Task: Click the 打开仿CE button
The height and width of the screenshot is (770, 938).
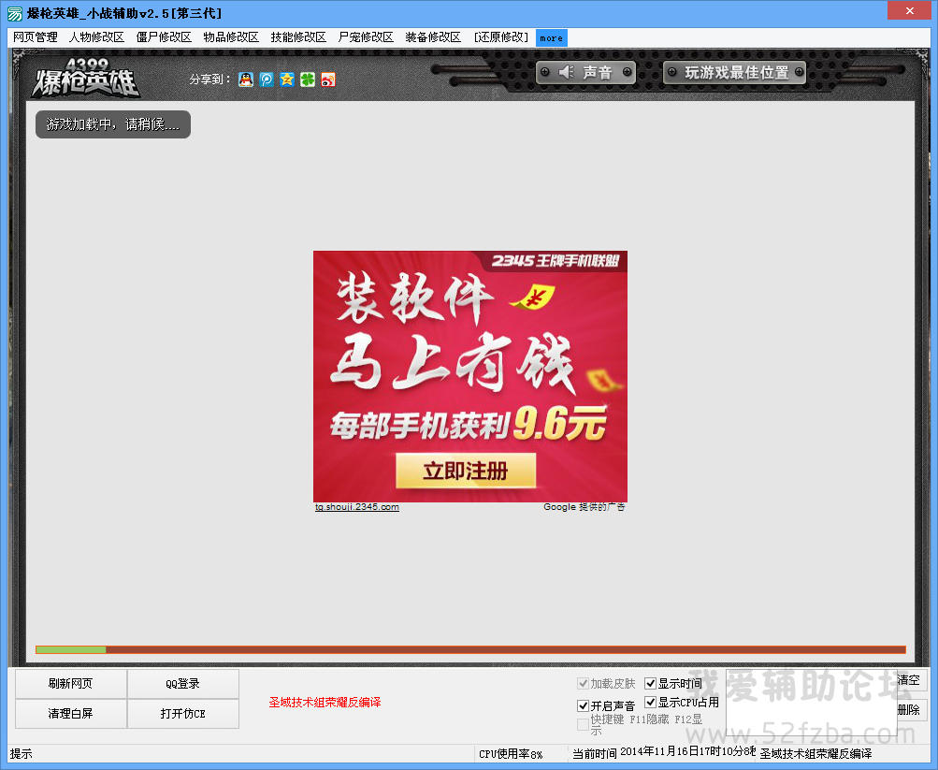Action: [x=183, y=713]
